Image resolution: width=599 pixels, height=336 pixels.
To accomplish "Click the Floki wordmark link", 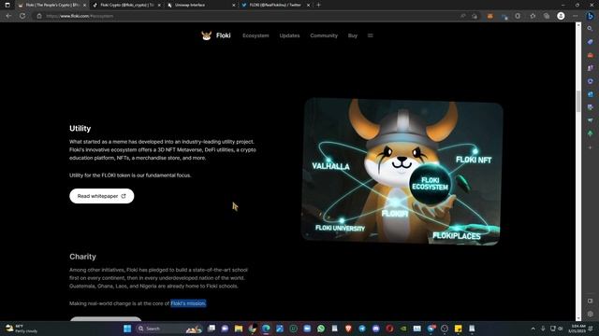I will coord(223,35).
